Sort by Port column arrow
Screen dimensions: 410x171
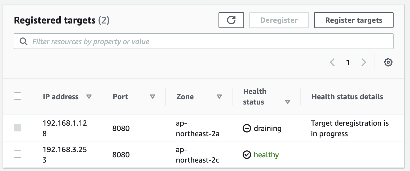coord(152,97)
